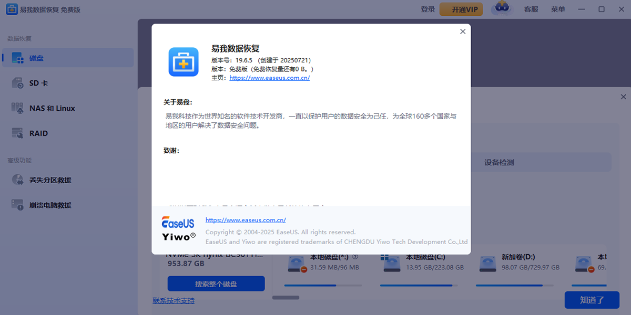The image size is (631, 315).
Task: Click the EaseUS app logo top-left
Action: [11, 9]
